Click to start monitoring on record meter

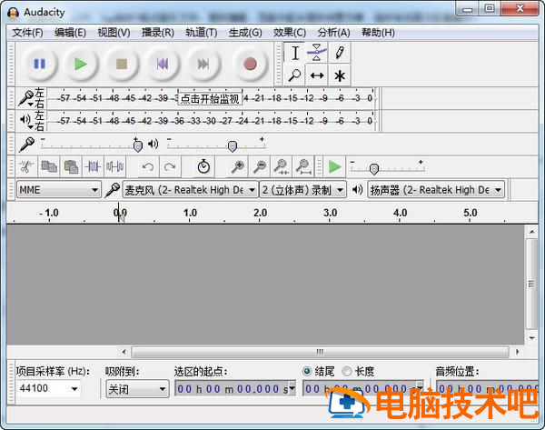pos(210,99)
